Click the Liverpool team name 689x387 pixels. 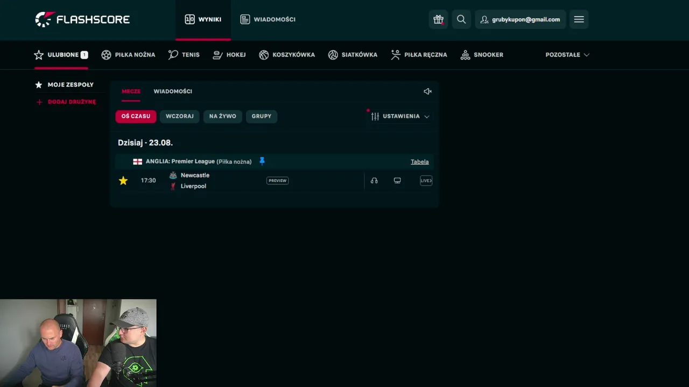click(193, 186)
